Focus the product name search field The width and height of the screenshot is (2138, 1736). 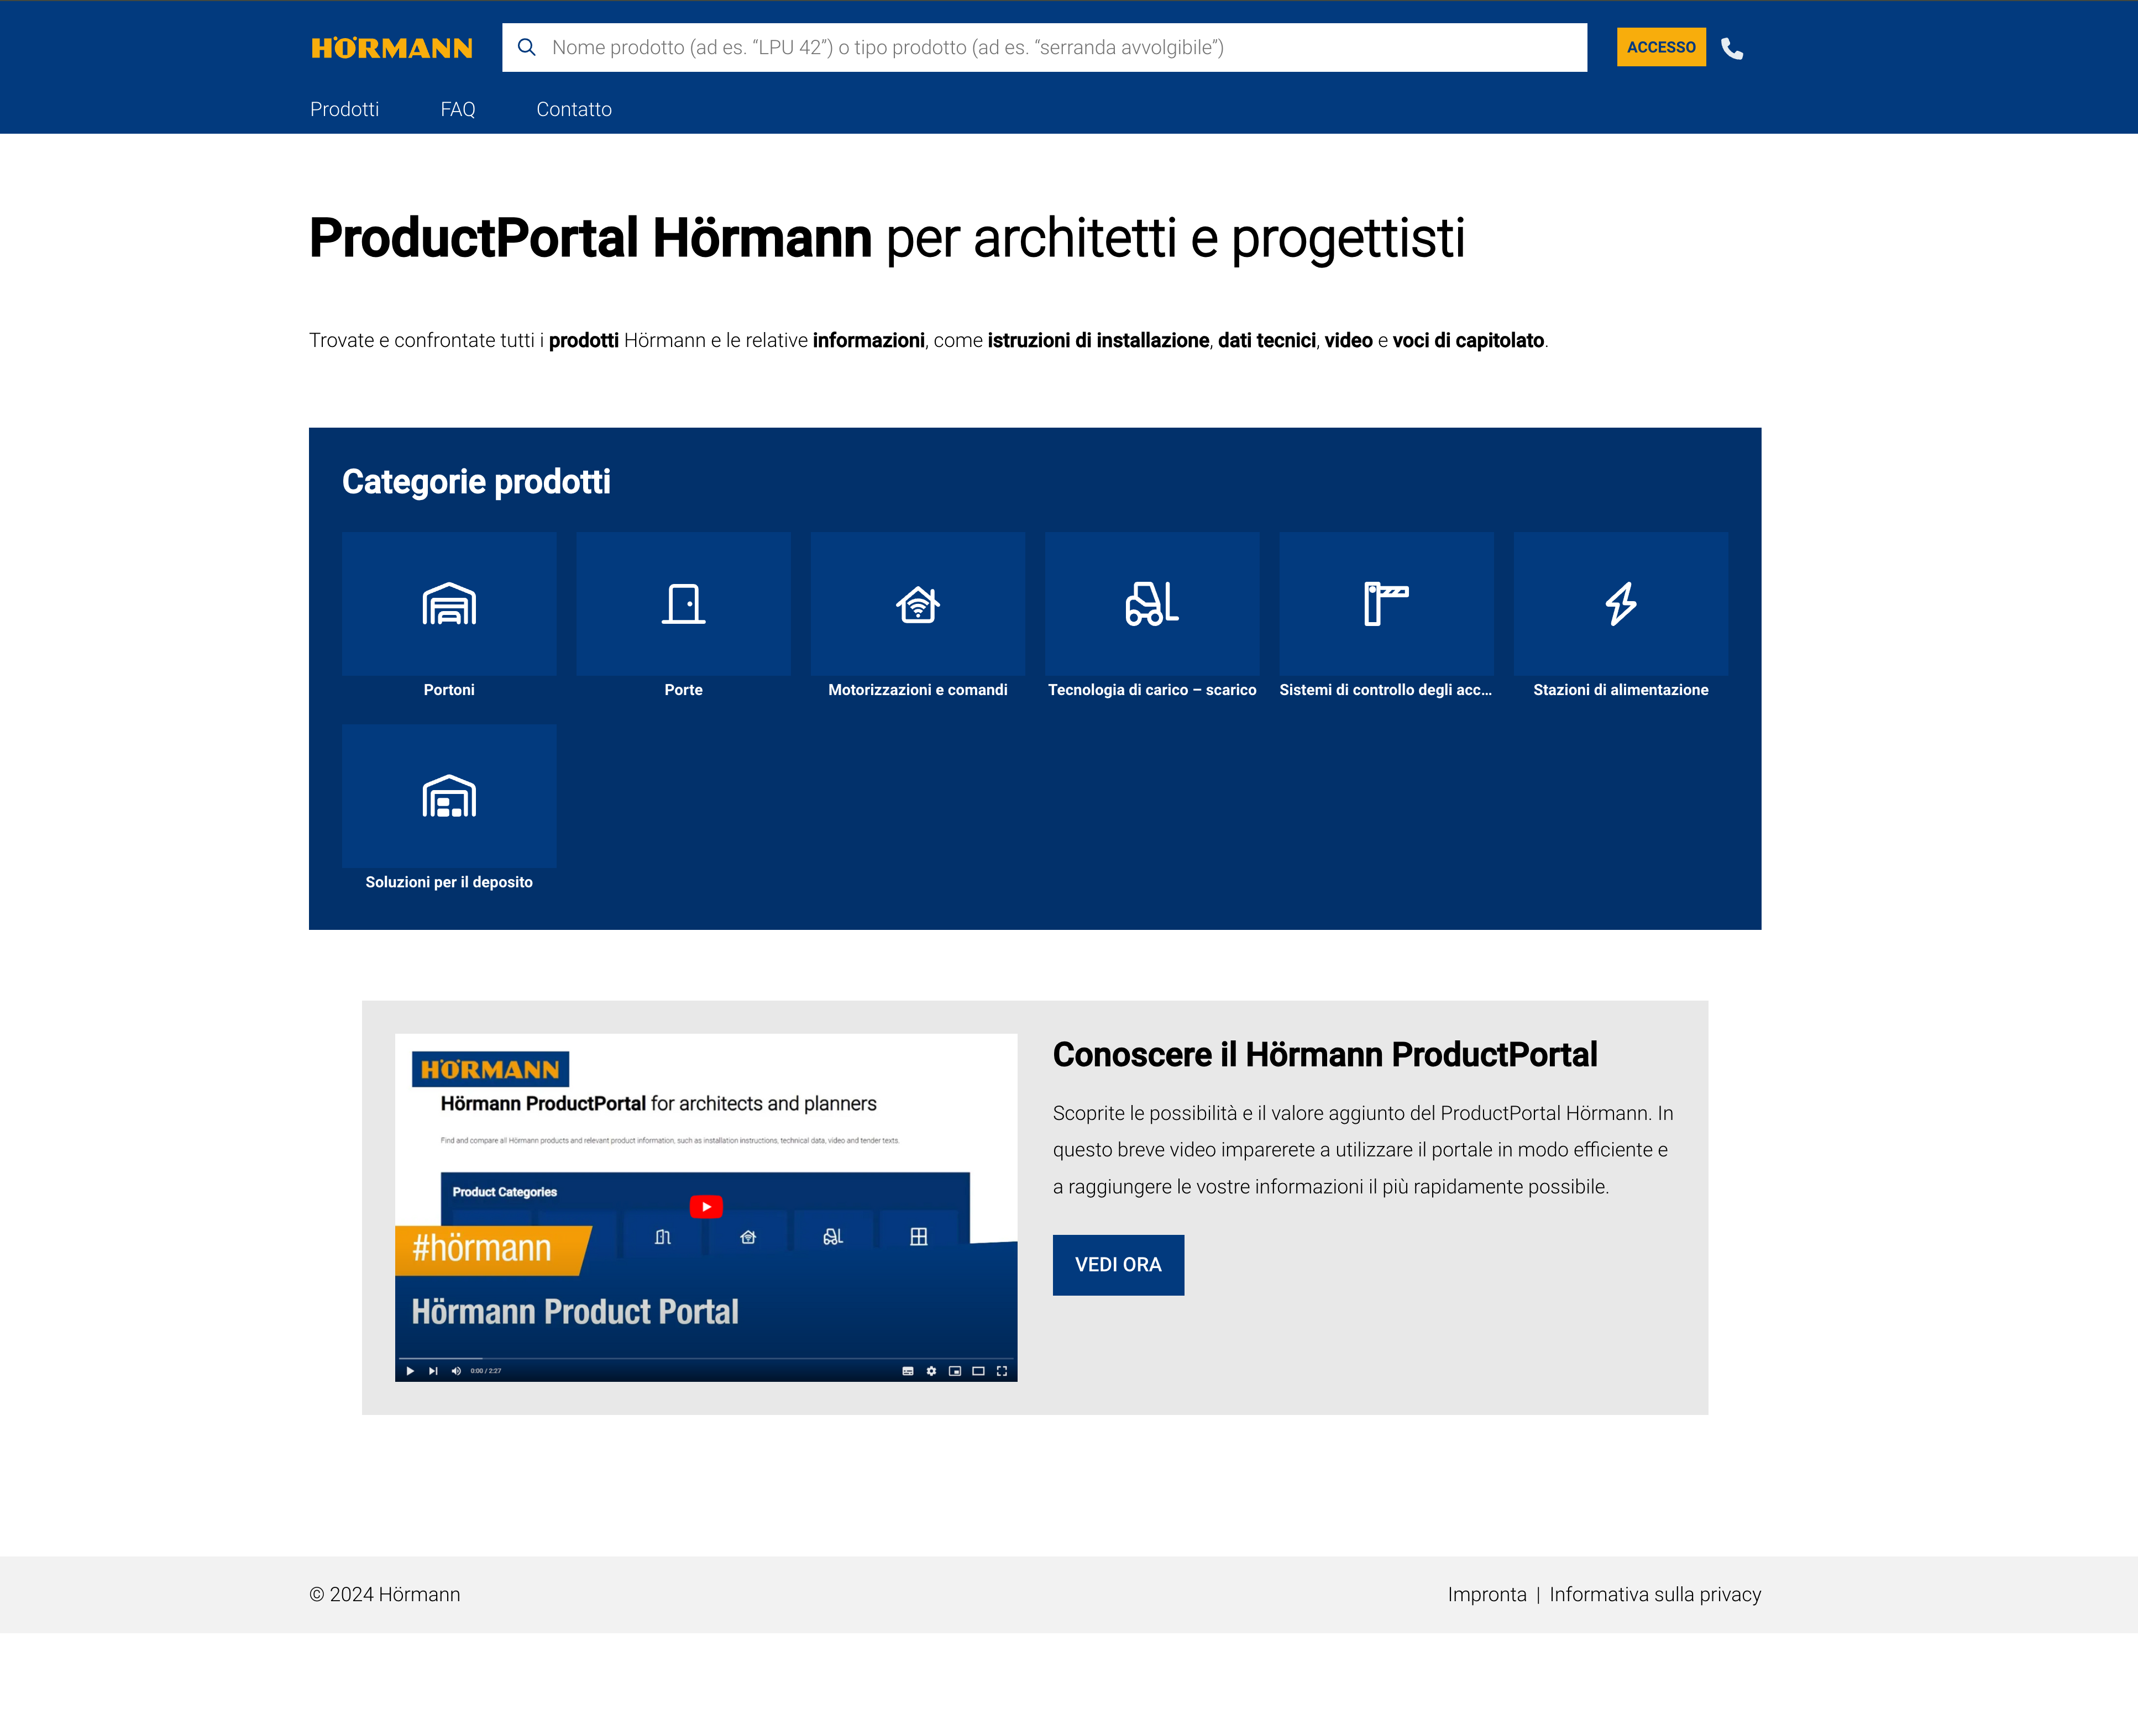(x=1044, y=47)
